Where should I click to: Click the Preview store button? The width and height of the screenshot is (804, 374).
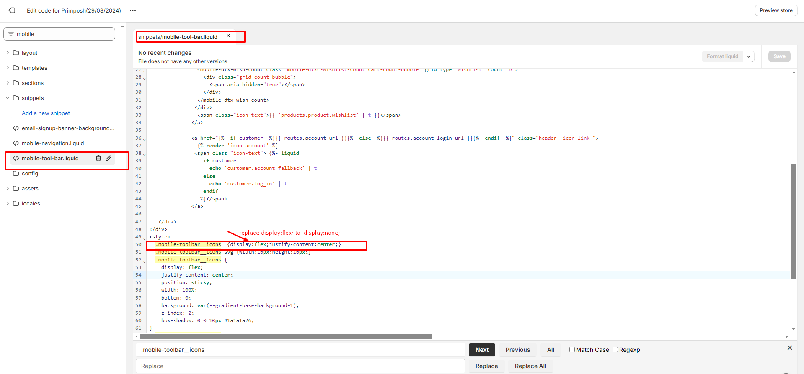776,10
